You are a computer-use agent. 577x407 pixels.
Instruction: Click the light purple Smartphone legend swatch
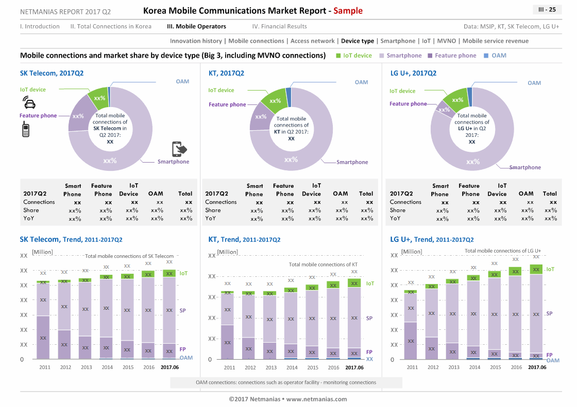pyautogui.click(x=382, y=56)
